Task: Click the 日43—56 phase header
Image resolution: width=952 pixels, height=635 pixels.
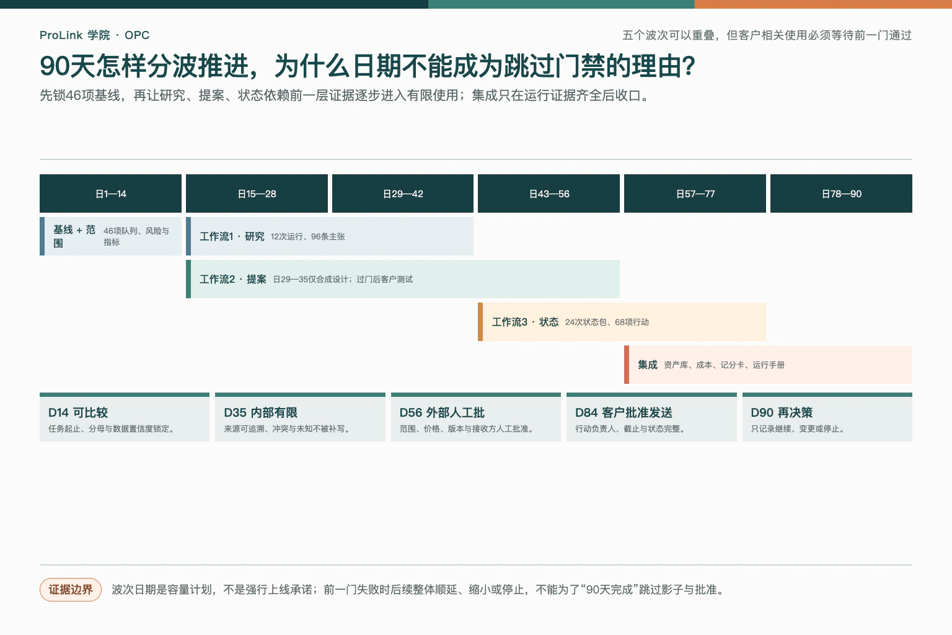Action: tap(549, 193)
